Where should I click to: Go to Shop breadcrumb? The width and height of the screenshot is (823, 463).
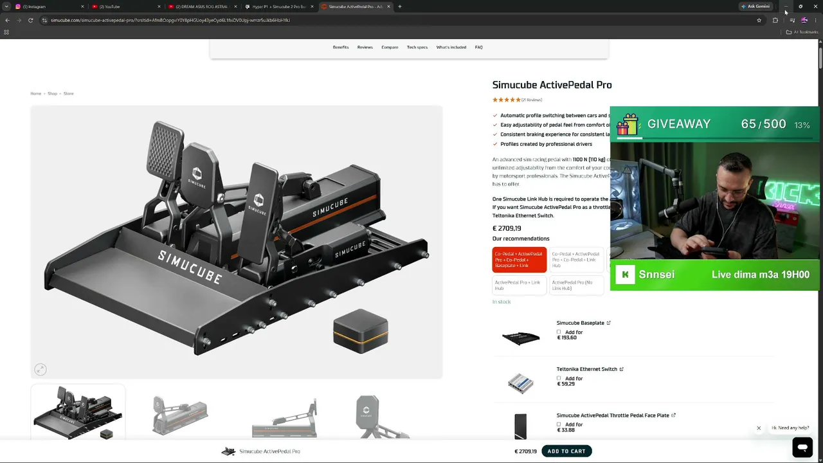[52, 93]
